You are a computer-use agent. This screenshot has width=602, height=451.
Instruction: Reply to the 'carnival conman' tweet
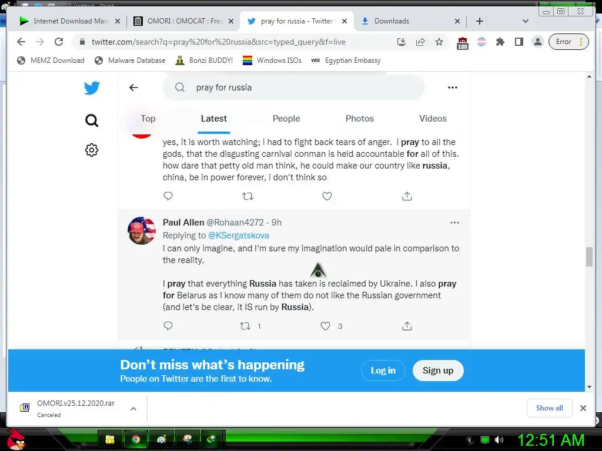(x=168, y=196)
